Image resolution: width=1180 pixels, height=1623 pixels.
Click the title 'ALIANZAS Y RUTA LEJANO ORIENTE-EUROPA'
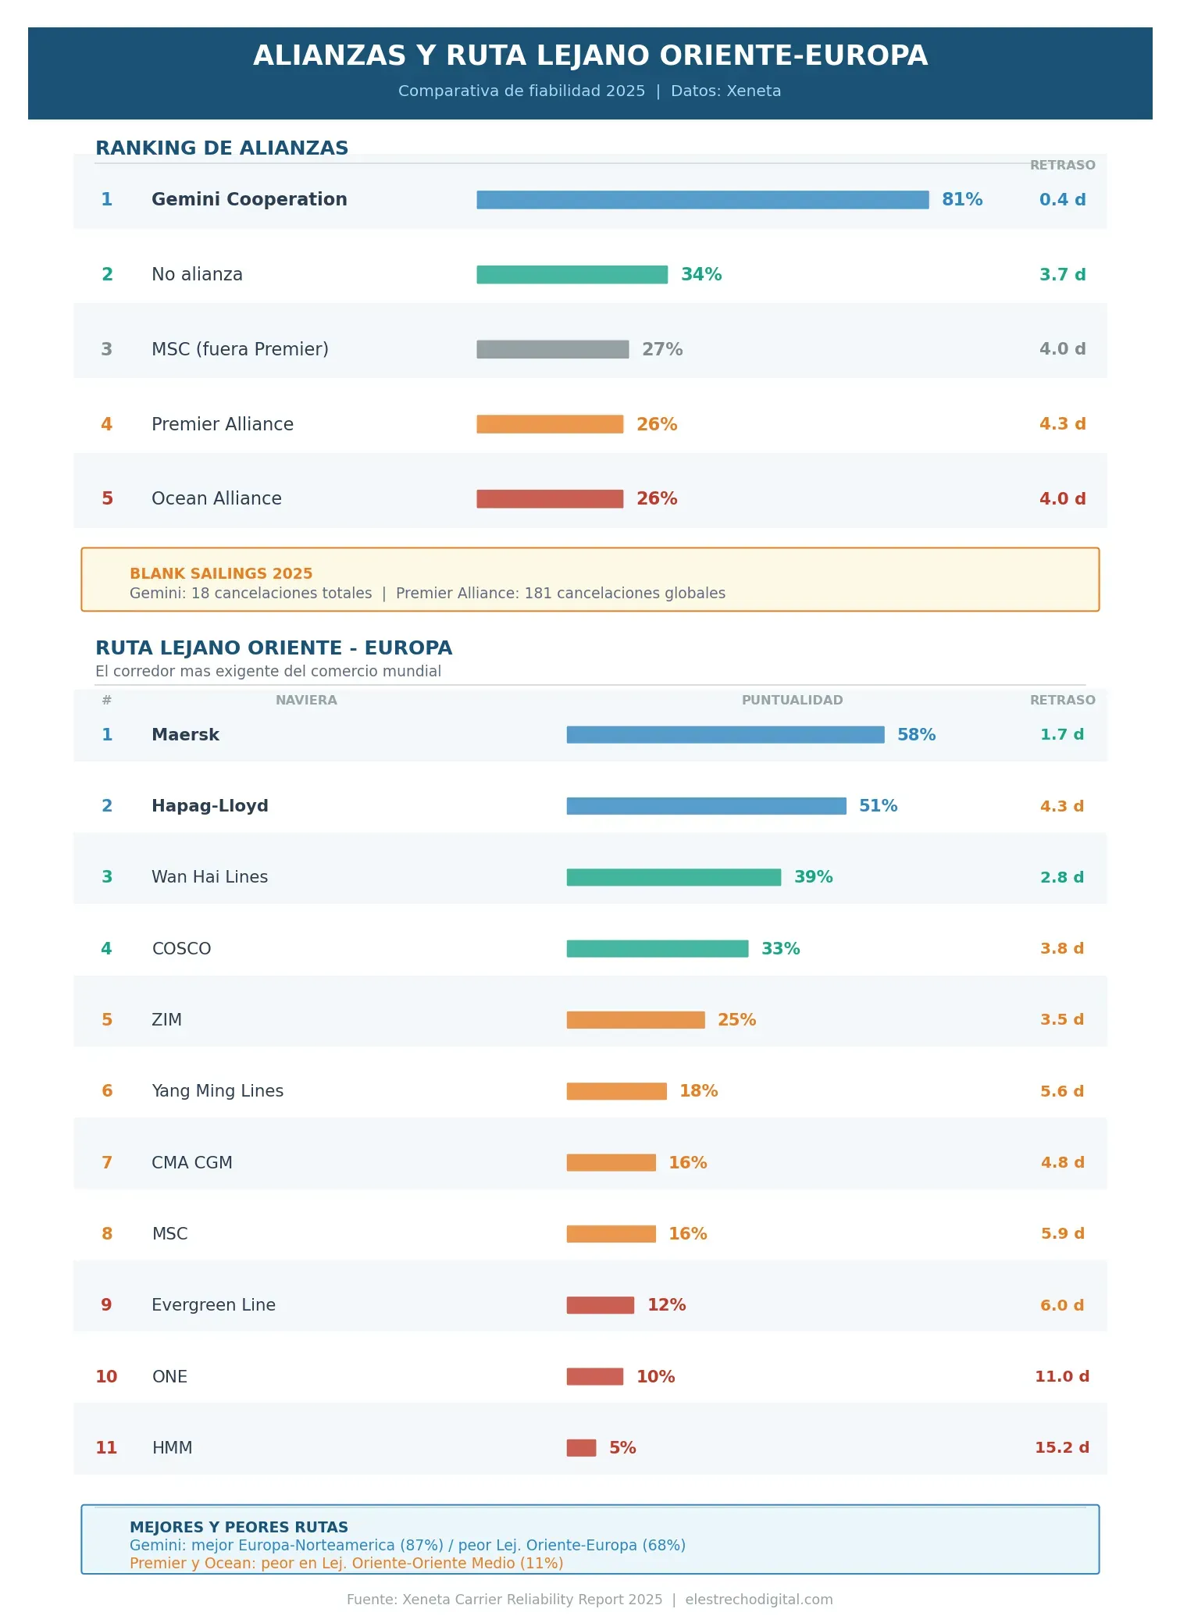[x=590, y=56]
